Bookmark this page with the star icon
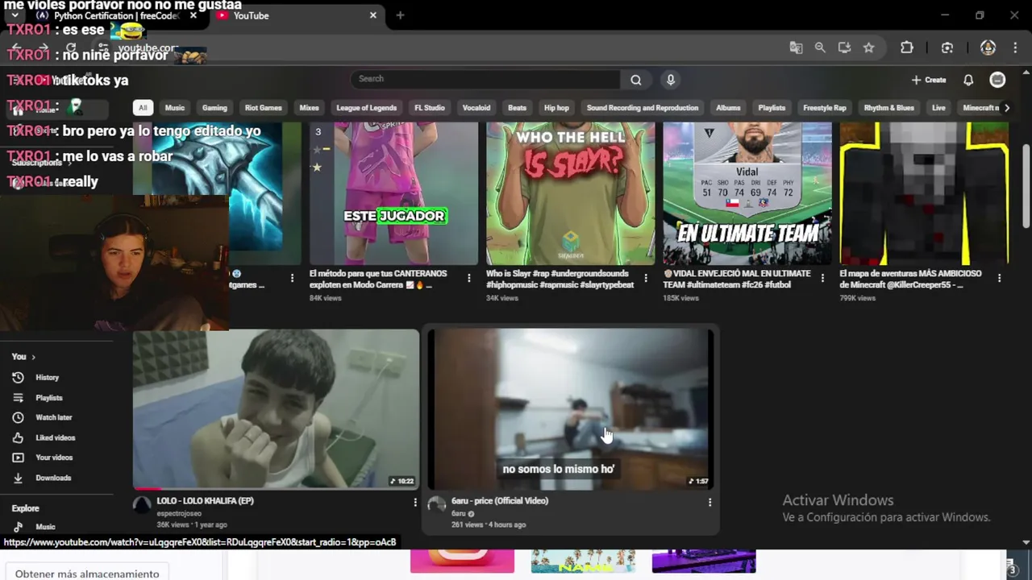 tap(868, 48)
